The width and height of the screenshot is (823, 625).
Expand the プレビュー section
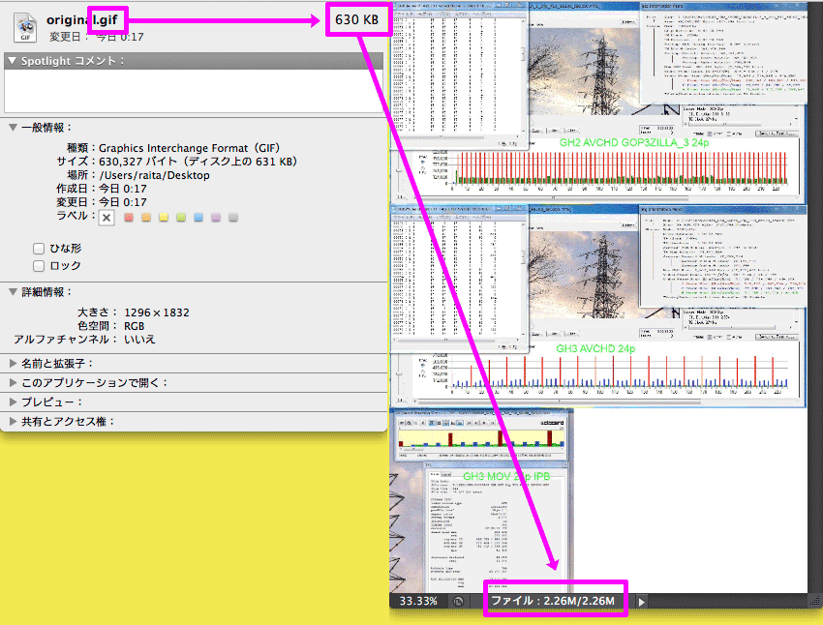point(12,402)
